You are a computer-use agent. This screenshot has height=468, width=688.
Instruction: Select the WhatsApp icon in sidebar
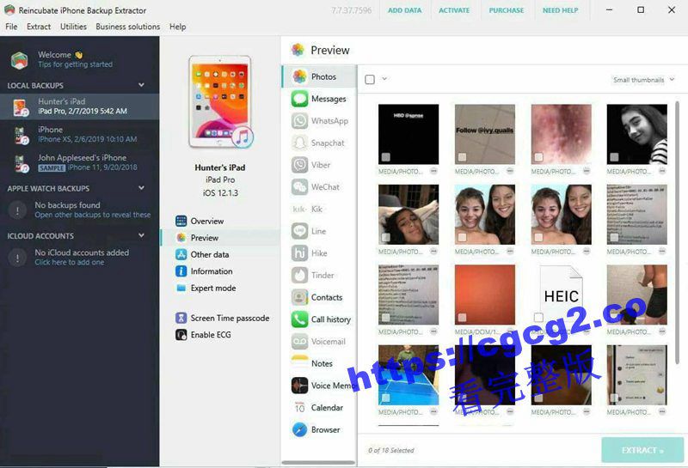pyautogui.click(x=299, y=121)
